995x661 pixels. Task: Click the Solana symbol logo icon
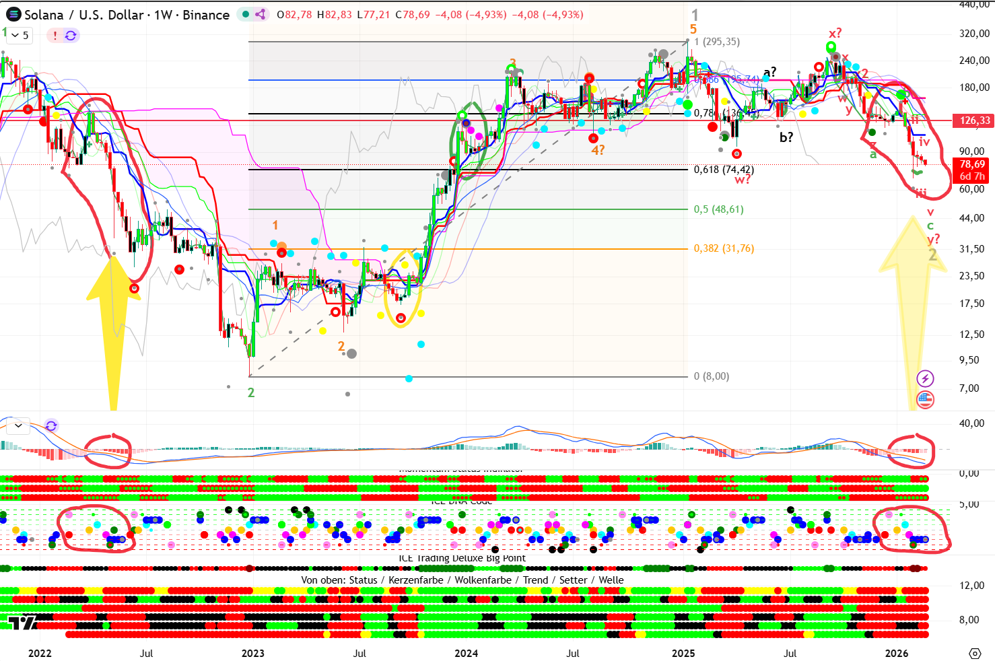pyautogui.click(x=13, y=14)
